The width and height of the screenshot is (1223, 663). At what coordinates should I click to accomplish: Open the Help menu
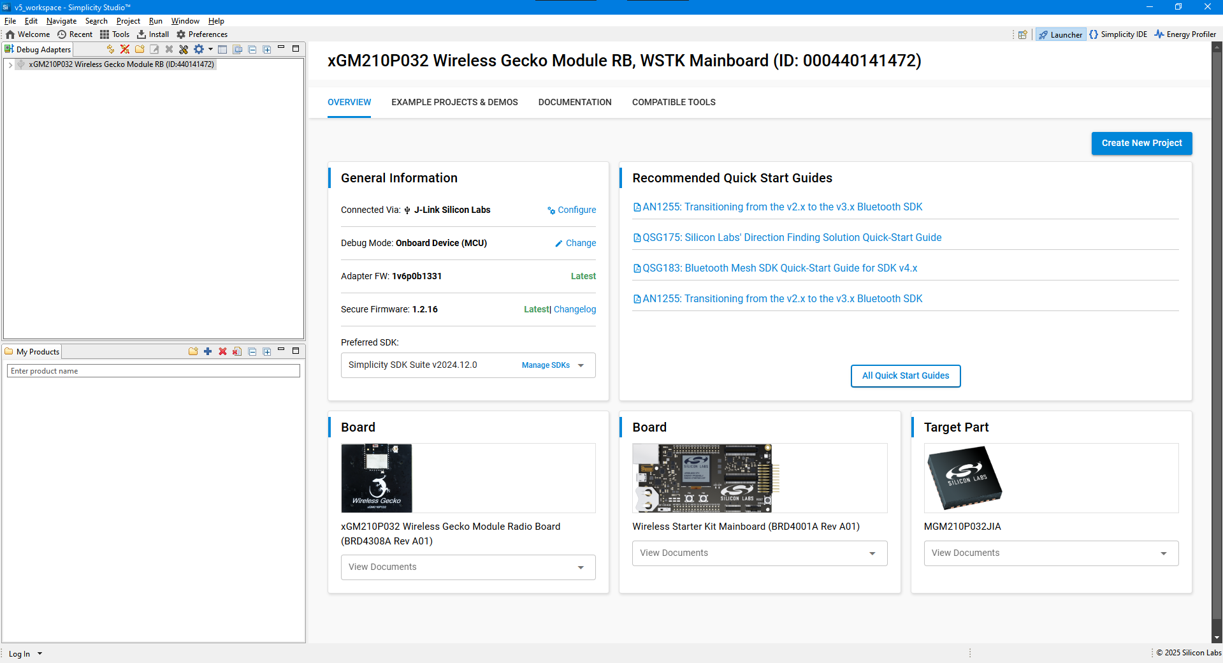pyautogui.click(x=216, y=21)
